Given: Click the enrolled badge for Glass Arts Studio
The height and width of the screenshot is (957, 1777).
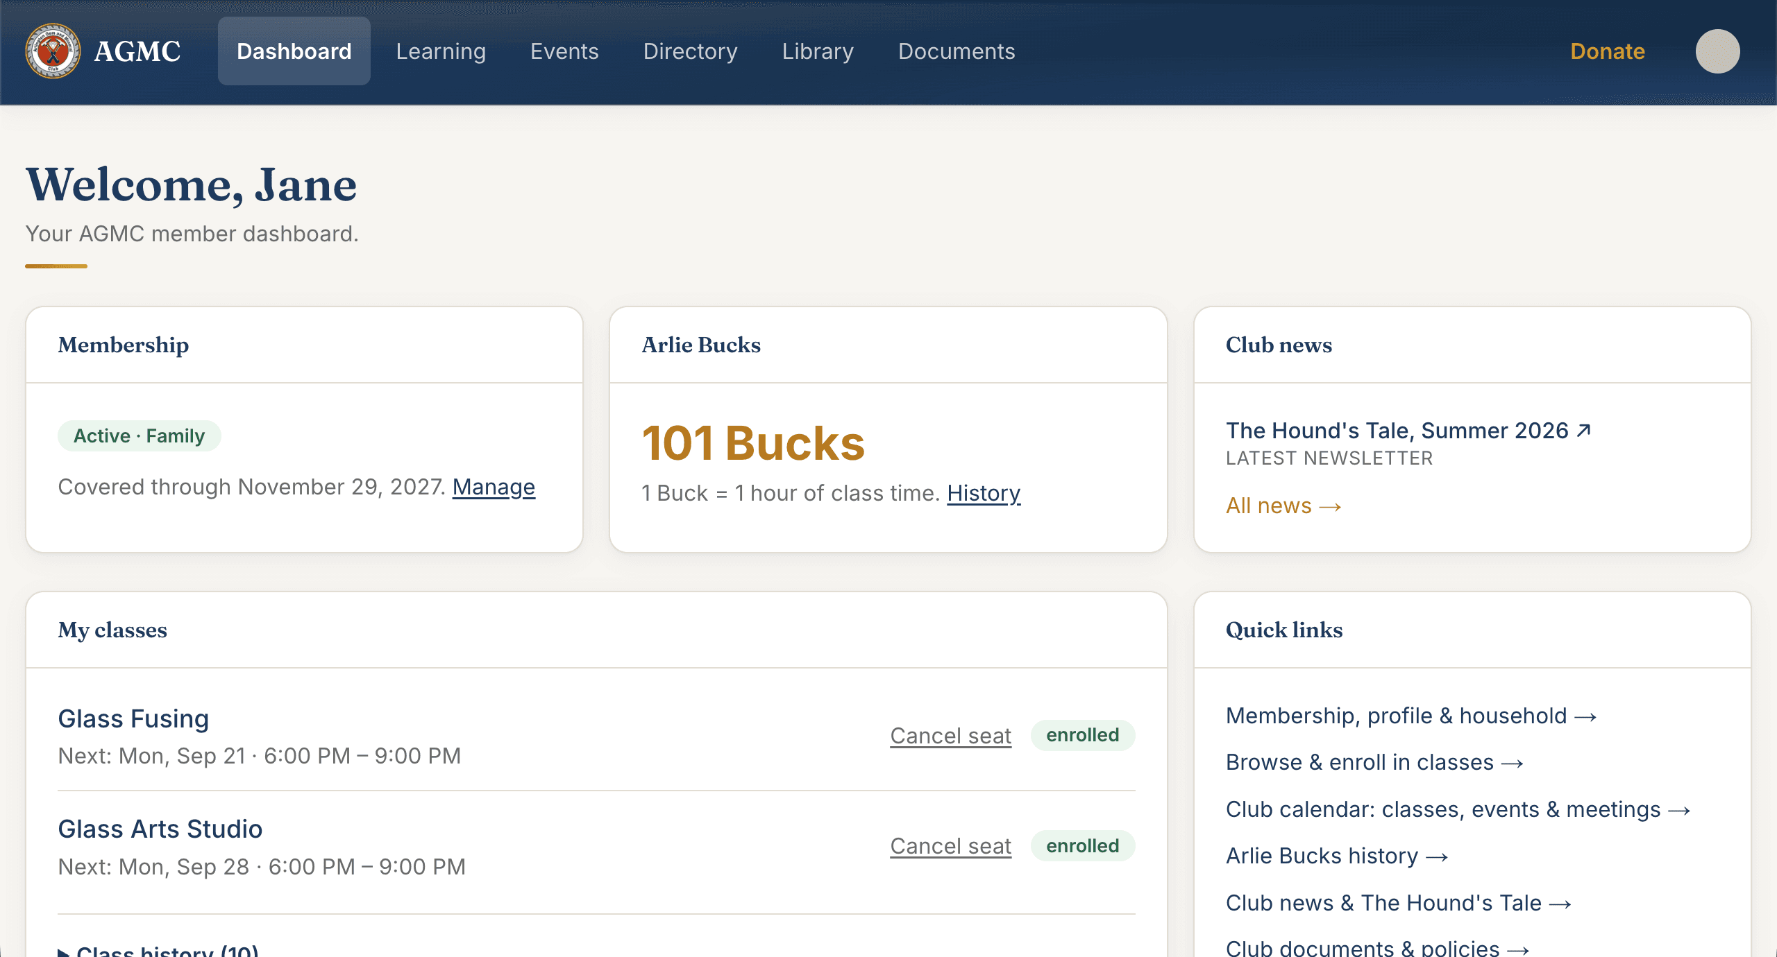Looking at the screenshot, I should point(1082,846).
